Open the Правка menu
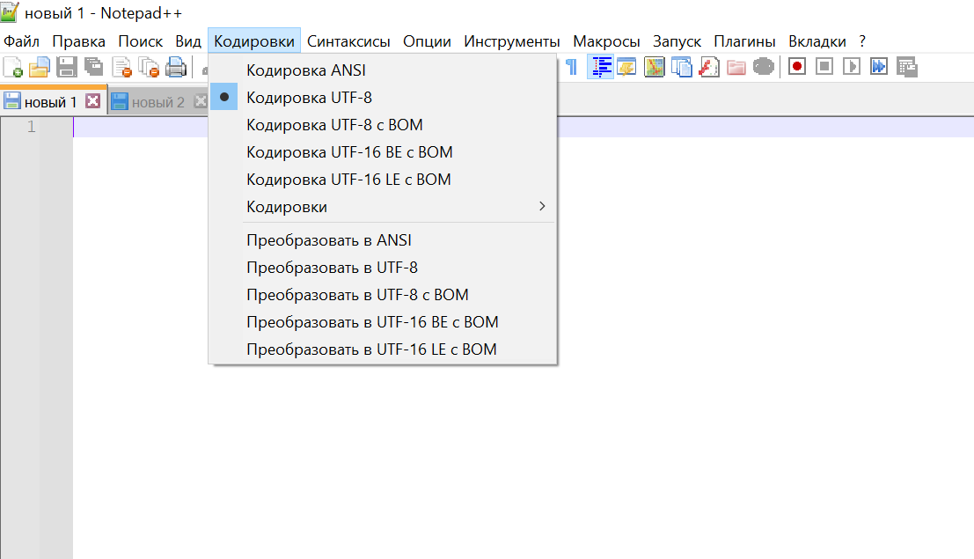The image size is (974, 559). [79, 41]
